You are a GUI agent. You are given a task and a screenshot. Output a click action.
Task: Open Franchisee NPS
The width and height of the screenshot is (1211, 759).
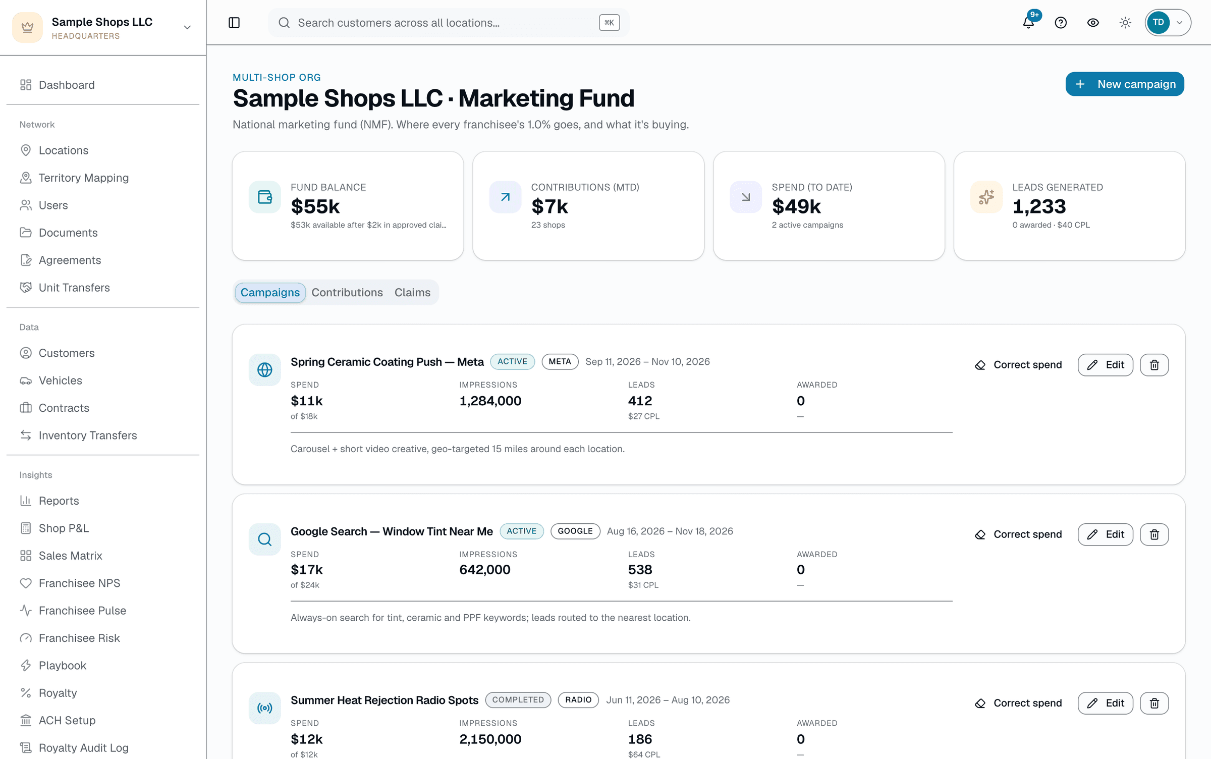click(103, 583)
